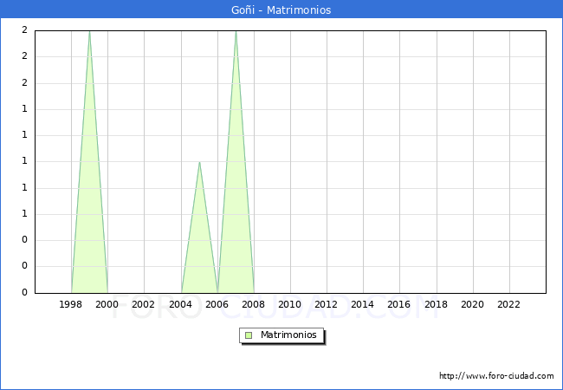Click the 2010 x-axis label

click(290, 304)
